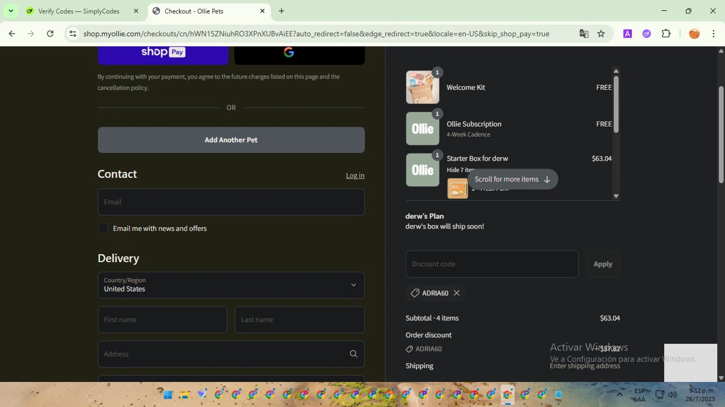This screenshot has width=725, height=407.
Task: Click the address search magnifier icon
Action: click(353, 354)
